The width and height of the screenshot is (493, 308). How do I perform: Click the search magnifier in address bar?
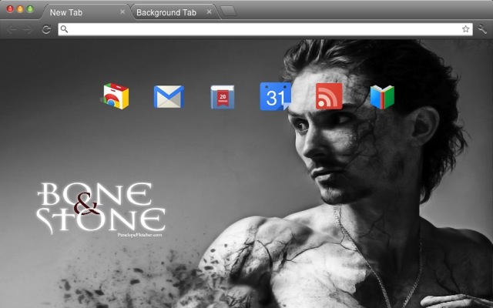click(x=64, y=29)
